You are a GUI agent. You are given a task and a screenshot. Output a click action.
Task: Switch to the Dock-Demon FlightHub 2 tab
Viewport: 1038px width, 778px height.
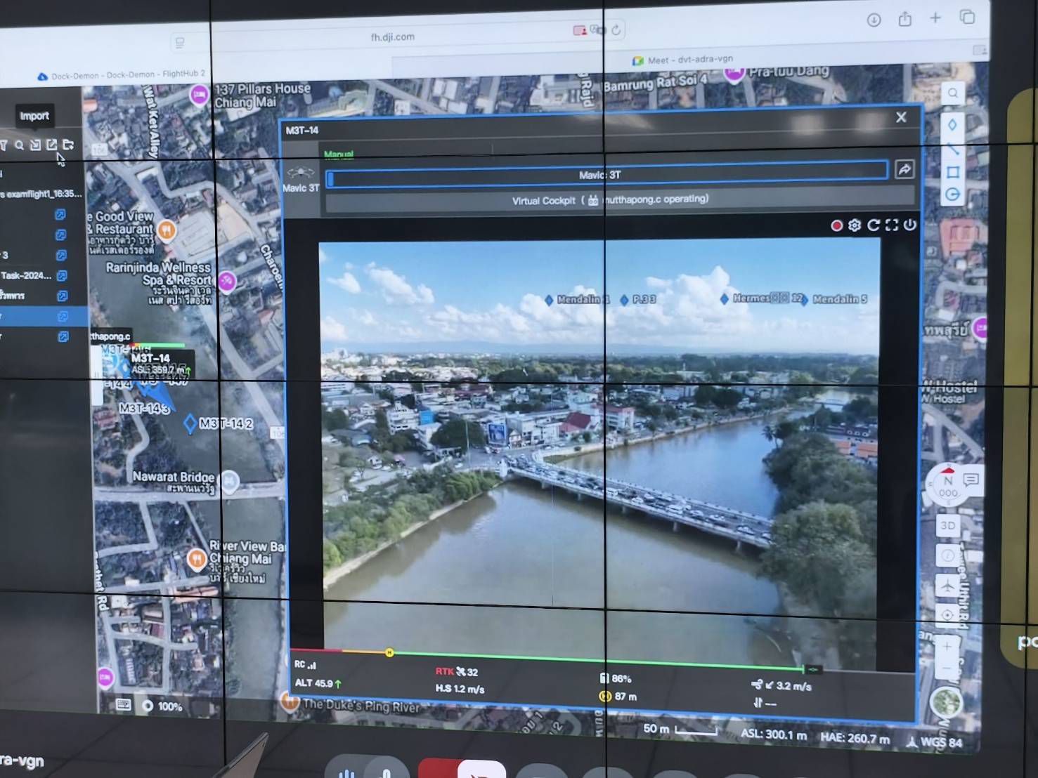point(126,74)
